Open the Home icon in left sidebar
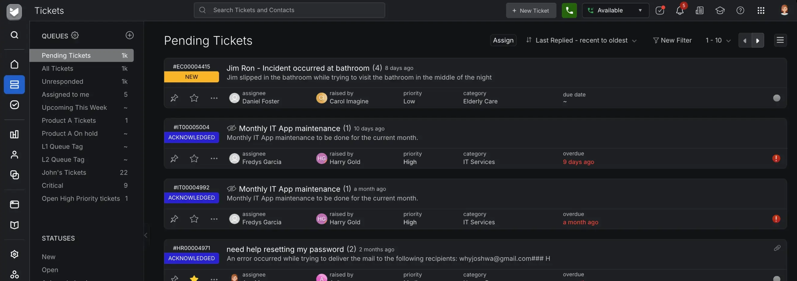The height and width of the screenshot is (281, 797). (x=14, y=64)
